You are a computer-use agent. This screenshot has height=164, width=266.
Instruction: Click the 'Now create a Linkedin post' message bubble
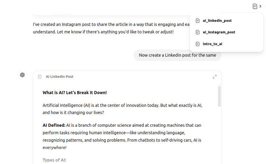[x=177, y=55]
